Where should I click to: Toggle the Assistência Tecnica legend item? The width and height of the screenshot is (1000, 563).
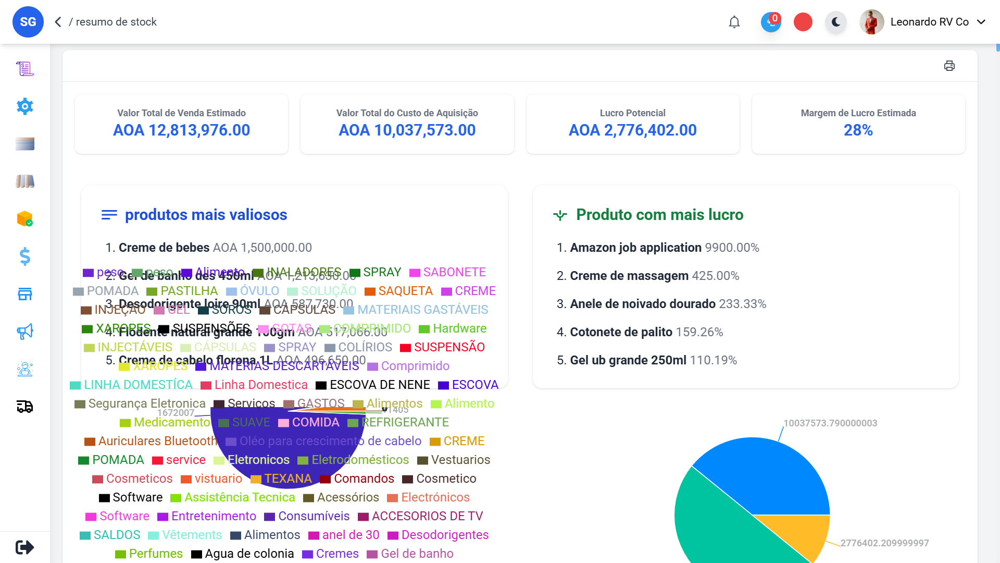click(x=233, y=497)
